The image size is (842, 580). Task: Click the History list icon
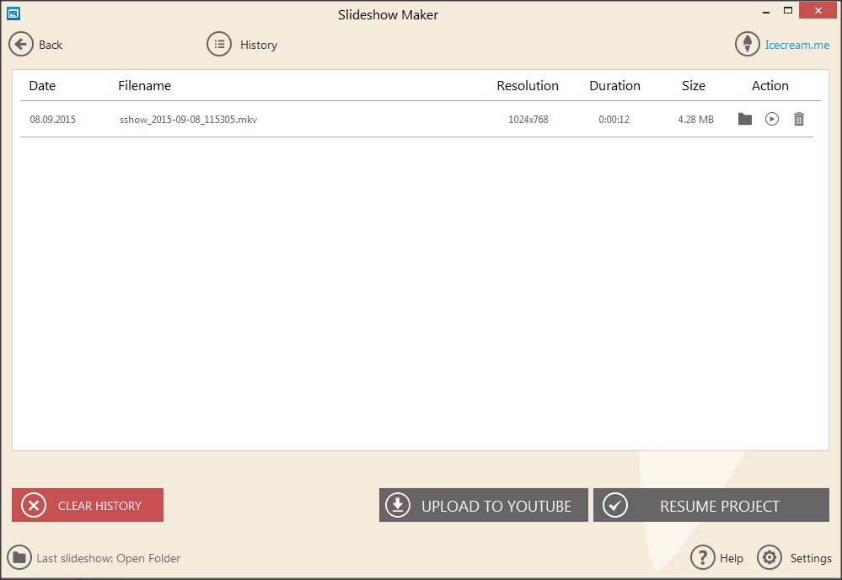pyautogui.click(x=217, y=44)
